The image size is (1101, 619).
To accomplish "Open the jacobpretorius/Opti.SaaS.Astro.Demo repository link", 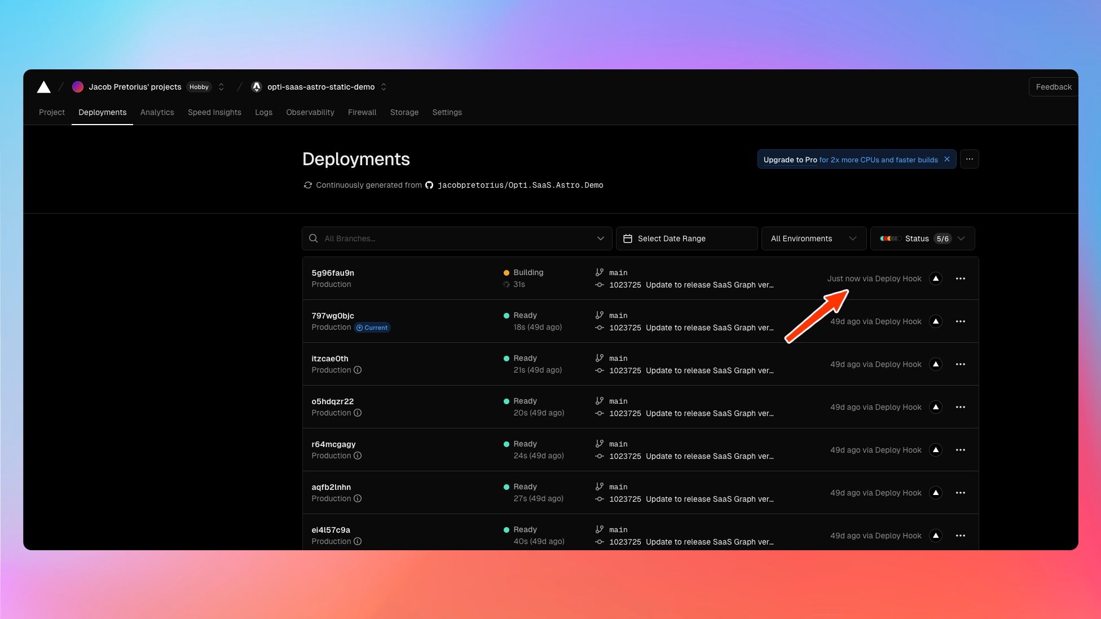I will (x=519, y=185).
